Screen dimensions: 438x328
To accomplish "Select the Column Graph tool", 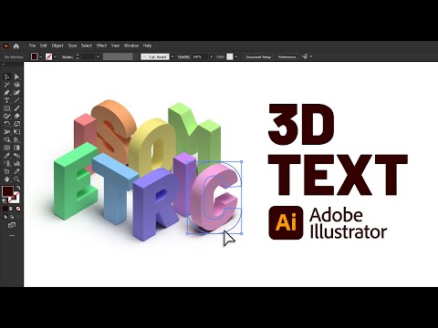I will [x=16, y=163].
